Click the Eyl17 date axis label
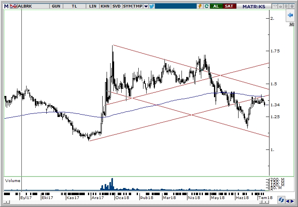The height and width of the screenshot is (207, 298). point(26,197)
